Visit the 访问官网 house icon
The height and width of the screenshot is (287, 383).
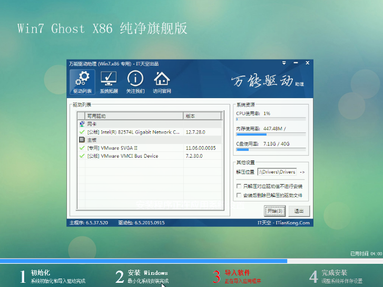[162, 82]
